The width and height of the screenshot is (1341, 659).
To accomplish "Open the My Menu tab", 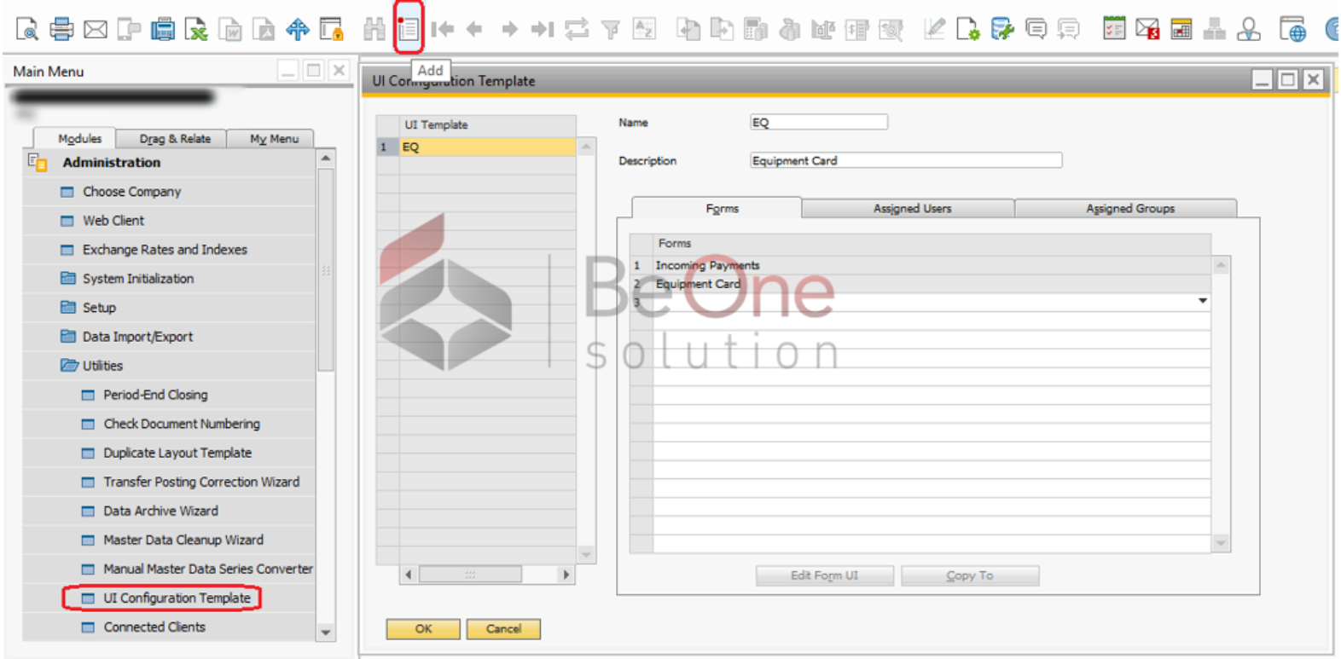I will 274,138.
